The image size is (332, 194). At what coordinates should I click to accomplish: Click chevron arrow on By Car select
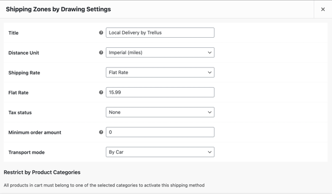(210, 152)
